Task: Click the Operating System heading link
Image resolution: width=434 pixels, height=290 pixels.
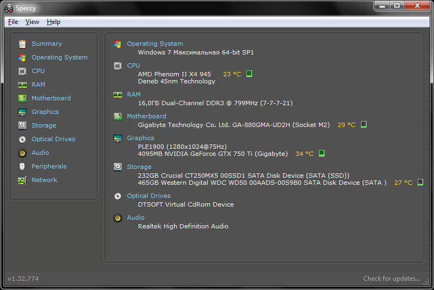Action: (155, 44)
